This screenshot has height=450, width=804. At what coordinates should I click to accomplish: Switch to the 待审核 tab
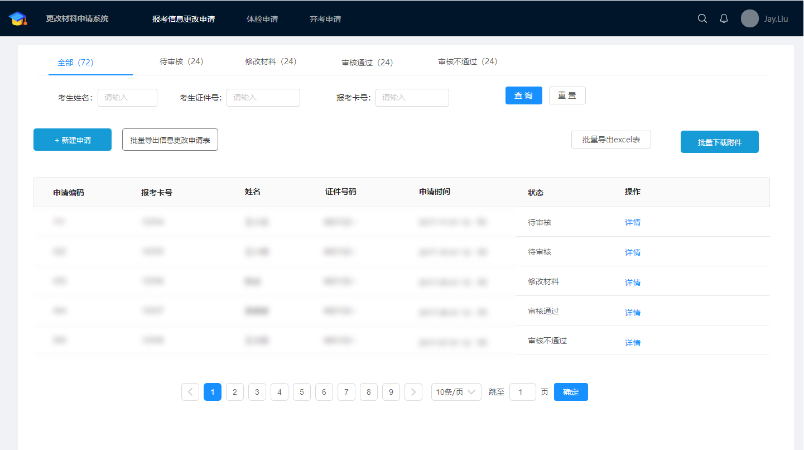point(181,61)
